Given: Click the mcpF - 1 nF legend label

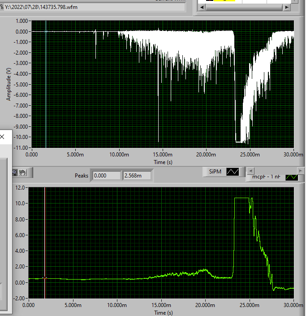Looking at the screenshot, I should [266, 177].
